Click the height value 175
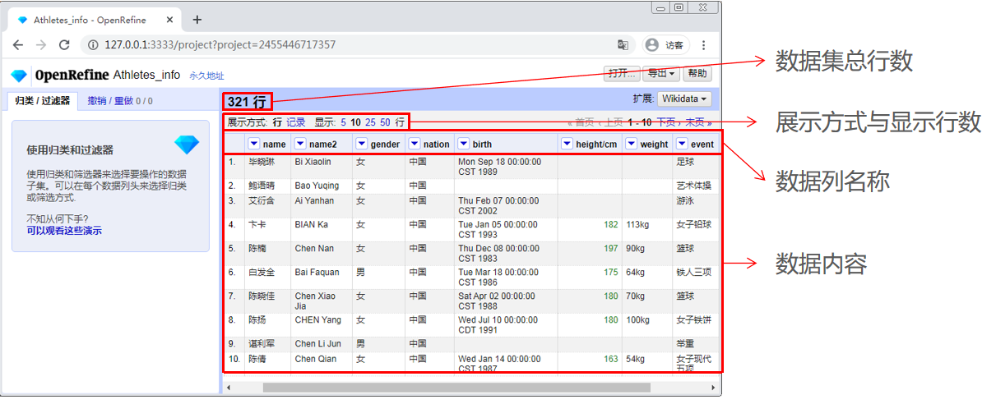Image resolution: width=996 pixels, height=404 pixels. (610, 272)
